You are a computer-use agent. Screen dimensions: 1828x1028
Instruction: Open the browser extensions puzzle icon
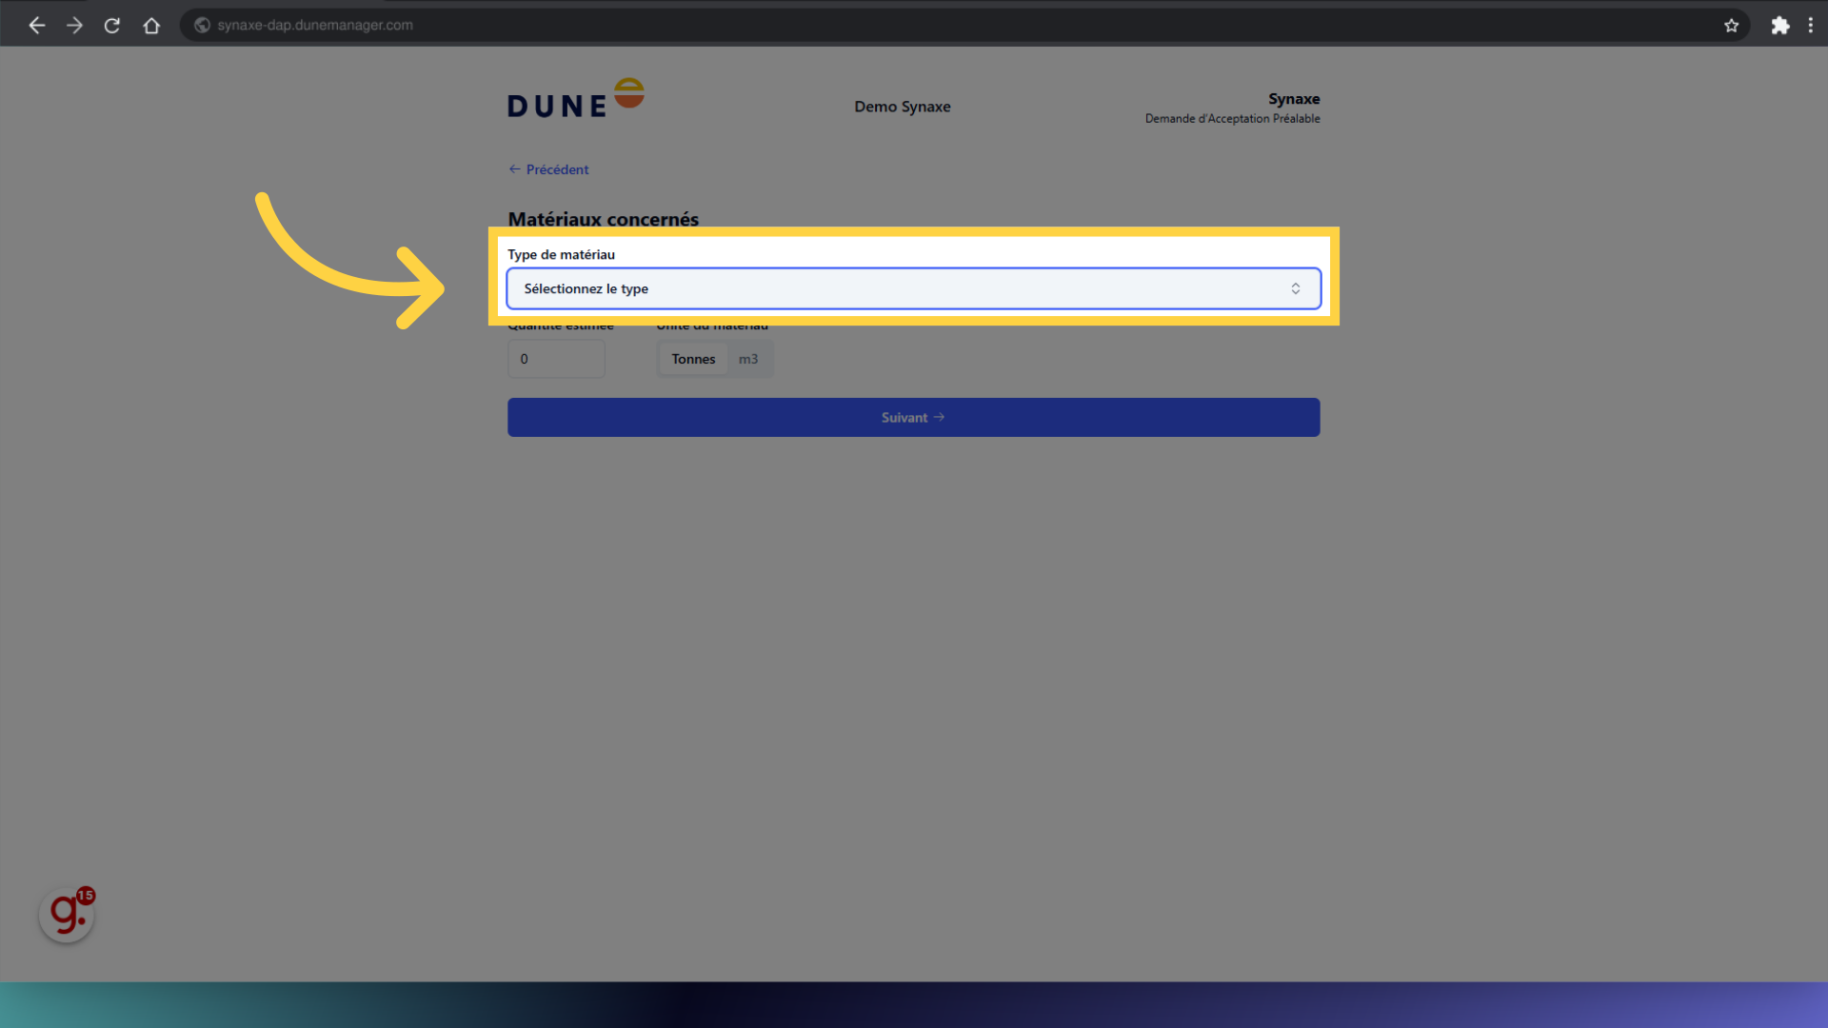(1779, 26)
